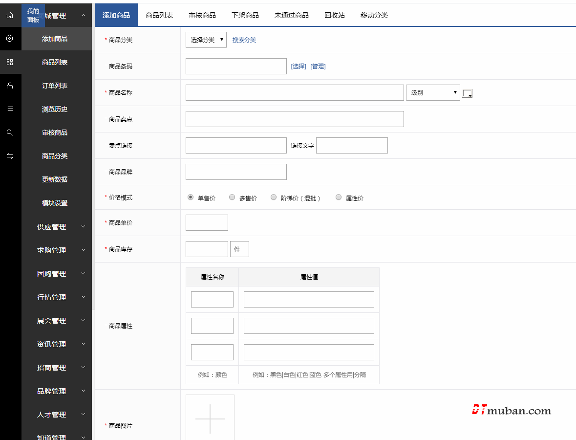This screenshot has height=440, width=576.
Task: Click the magnifier search icon in the sidebar
Action: click(10, 132)
